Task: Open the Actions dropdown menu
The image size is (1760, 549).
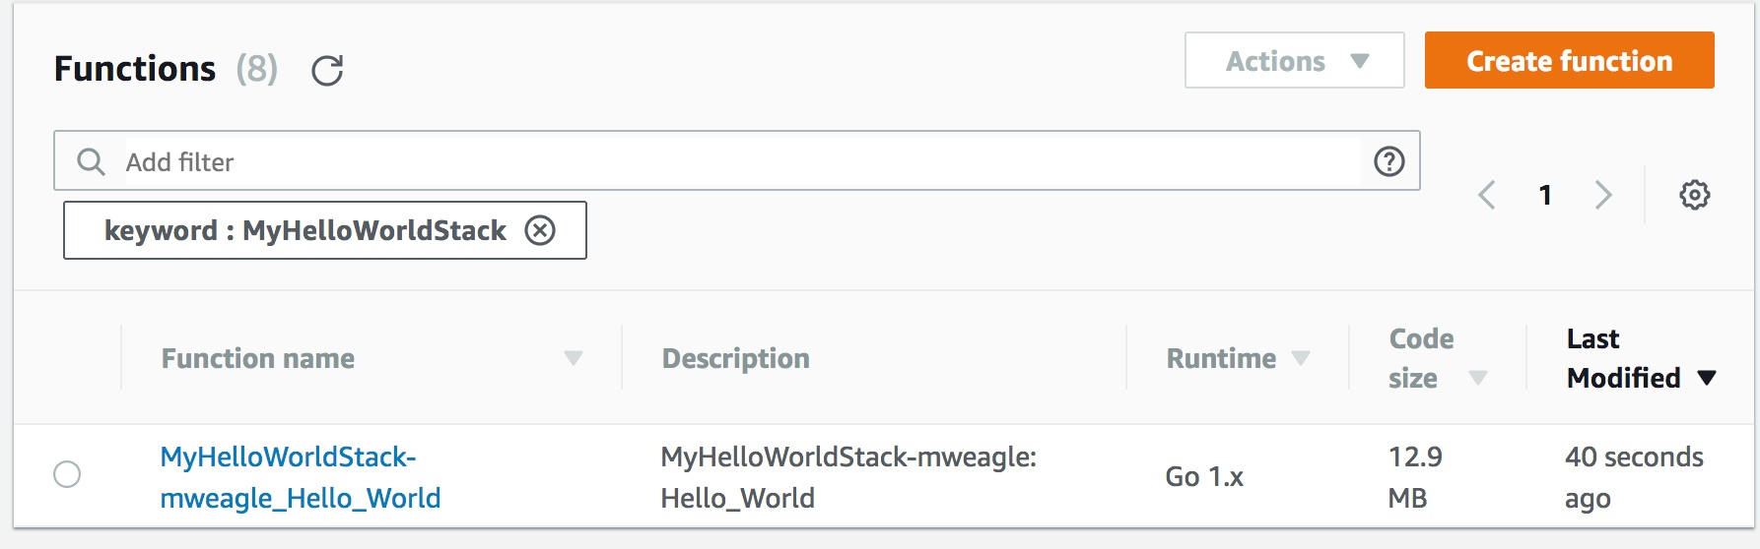Action: pos(1294,61)
